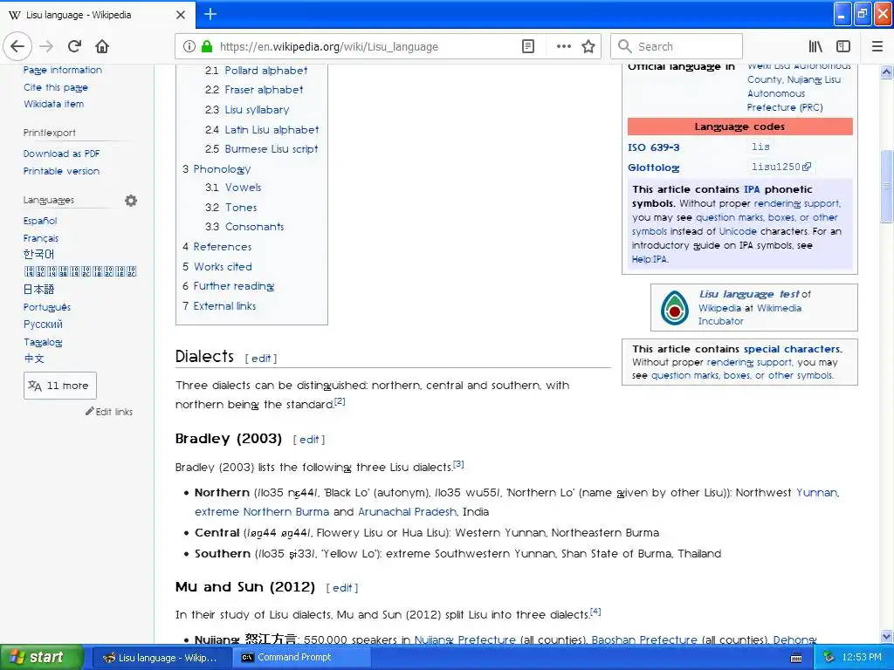Open Printable version link

[61, 171]
